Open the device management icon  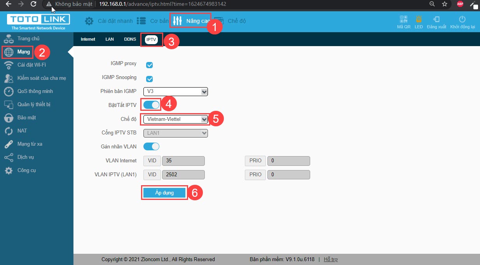click(9, 105)
